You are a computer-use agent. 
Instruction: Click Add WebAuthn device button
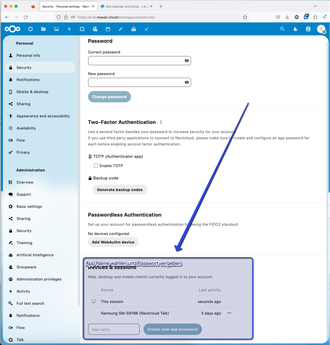pos(113,242)
